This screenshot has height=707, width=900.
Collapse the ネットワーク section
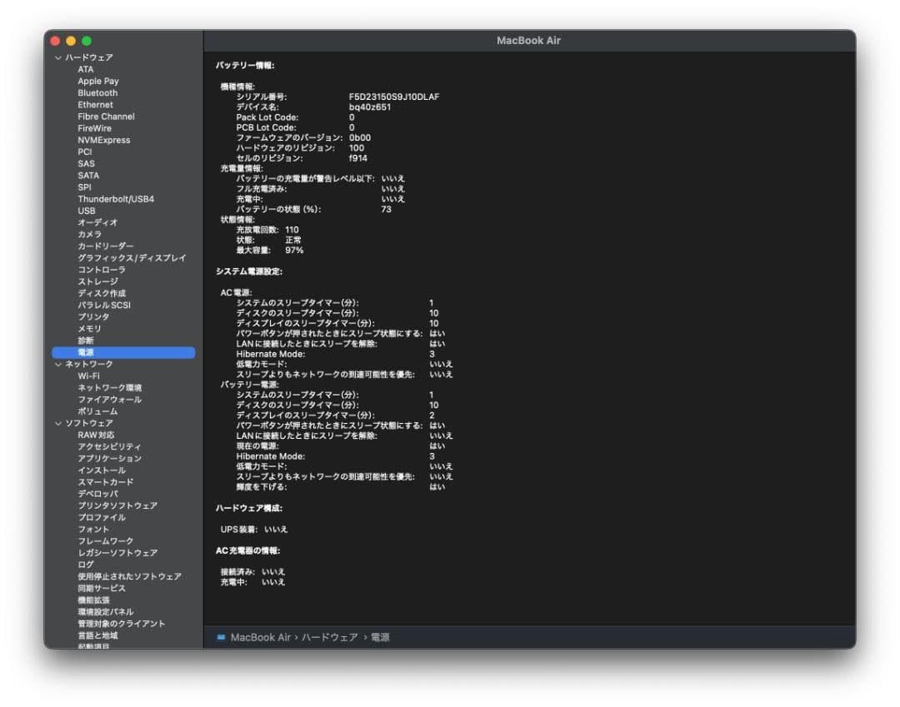tap(58, 364)
